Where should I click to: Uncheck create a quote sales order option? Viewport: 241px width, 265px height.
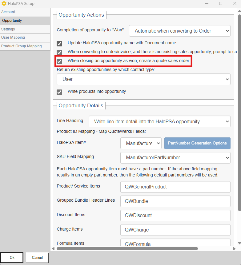(x=59, y=61)
